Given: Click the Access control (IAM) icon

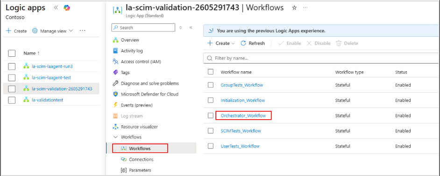Looking at the screenshot, I should point(115,61).
